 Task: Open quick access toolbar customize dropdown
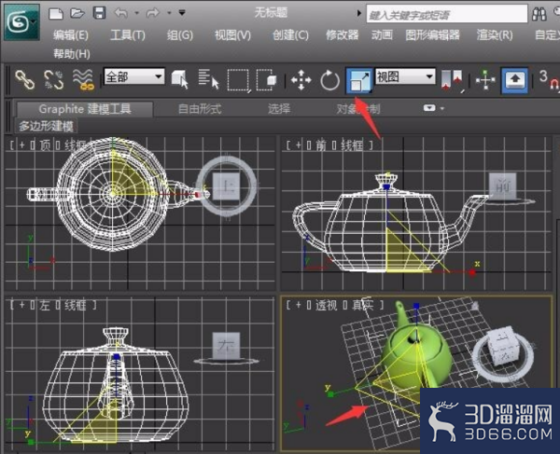[182, 13]
